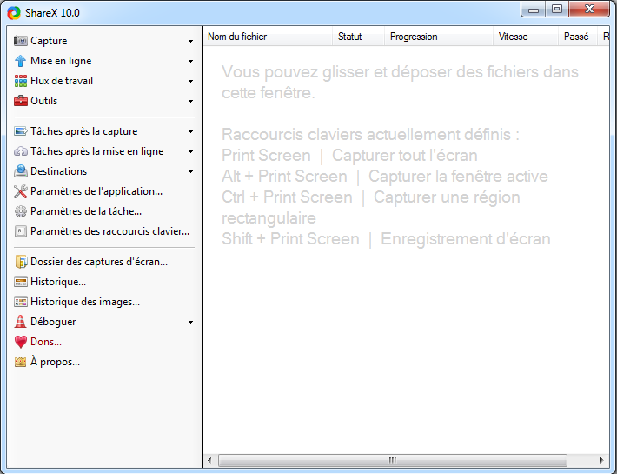Click the blue upload arrow icon
Viewport: 617px width, 474px height.
21,61
